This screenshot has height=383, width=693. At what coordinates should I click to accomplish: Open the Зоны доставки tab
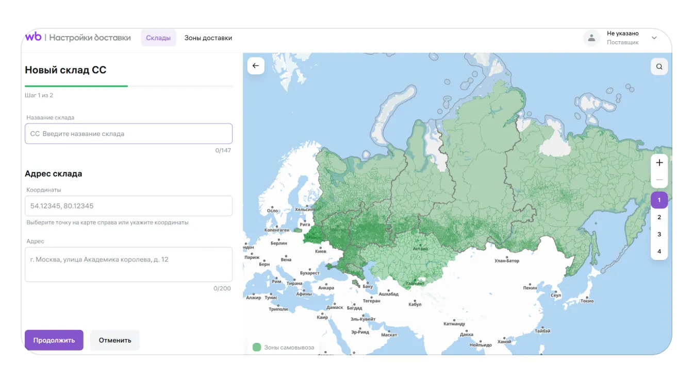click(208, 38)
